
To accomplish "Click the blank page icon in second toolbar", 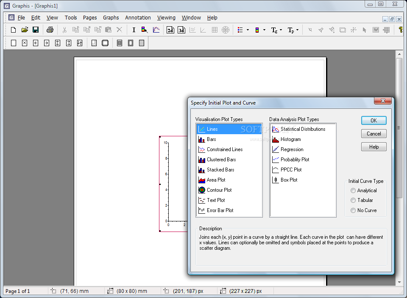I will [x=14, y=43].
